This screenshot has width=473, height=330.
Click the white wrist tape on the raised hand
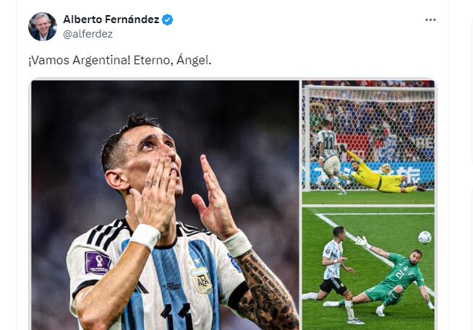pyautogui.click(x=237, y=243)
